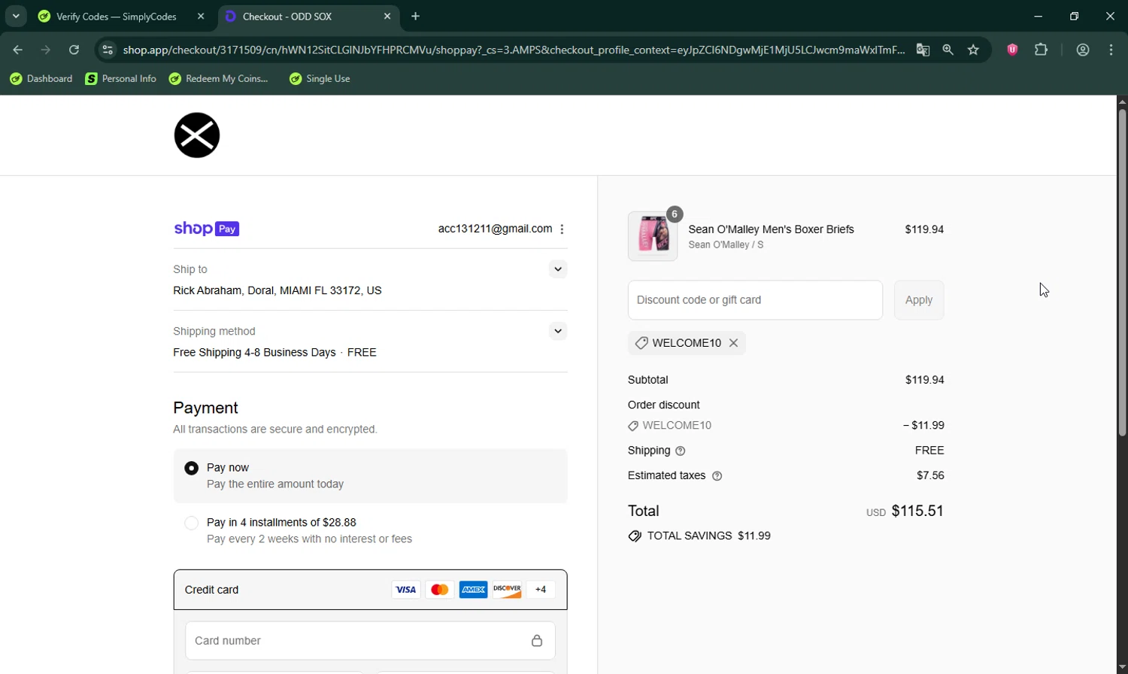Image resolution: width=1128 pixels, height=674 pixels.
Task: Select Pay in 4 installments radio
Action: [192, 523]
